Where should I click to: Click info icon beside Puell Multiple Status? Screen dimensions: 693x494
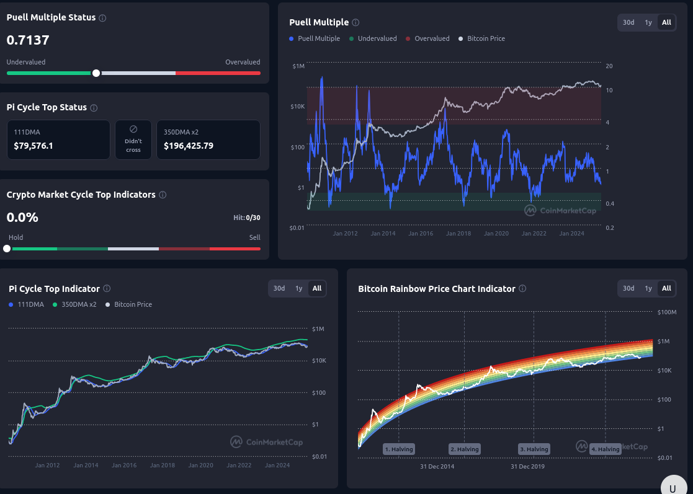[102, 18]
